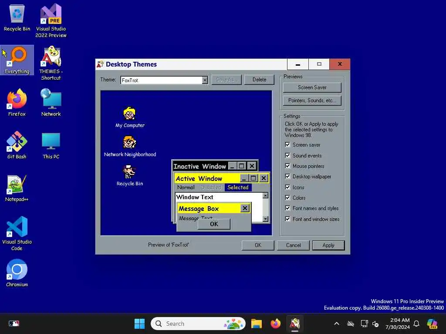446x334 pixels.
Task: Select the Everything search desktop icon
Action: pyautogui.click(x=17, y=60)
